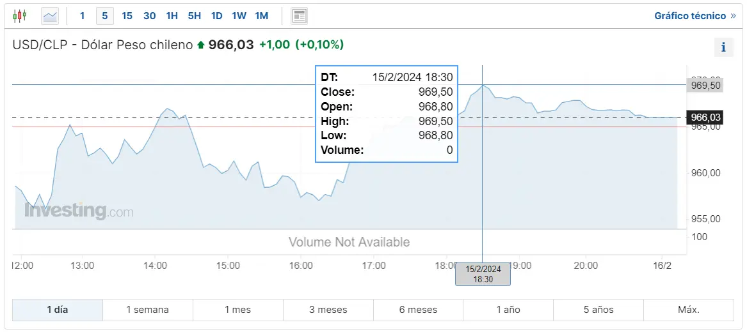View the 5 años range
This screenshot has width=747, height=334.
click(x=598, y=310)
